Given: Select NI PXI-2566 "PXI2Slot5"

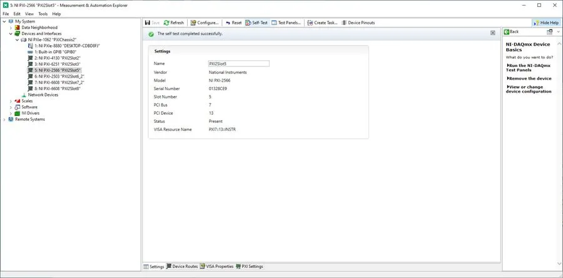Looking at the screenshot, I should click(58, 70).
